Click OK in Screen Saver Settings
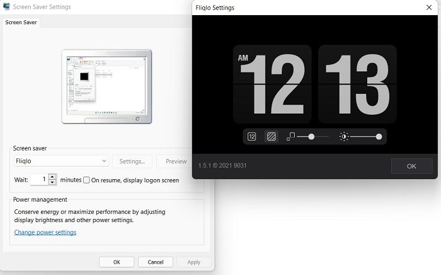441x275 pixels. 117,262
